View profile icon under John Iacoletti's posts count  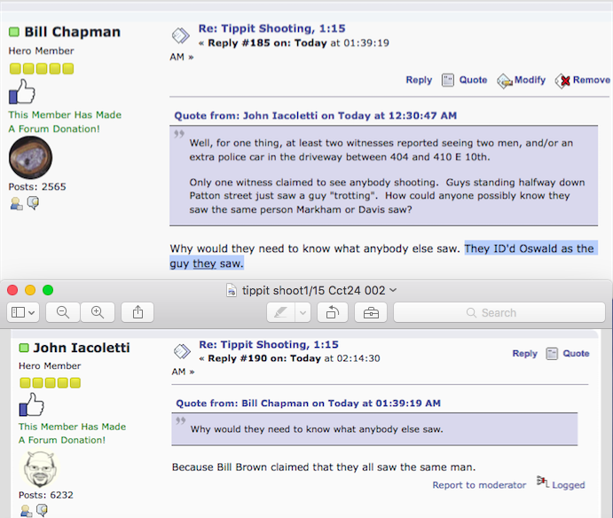pos(27,511)
